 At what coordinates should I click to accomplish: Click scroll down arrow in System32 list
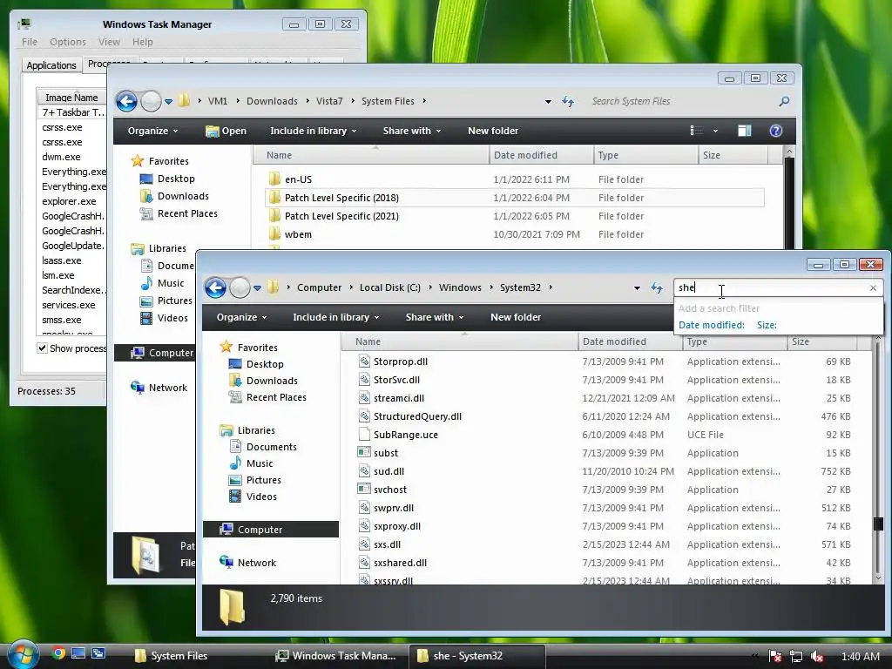pyautogui.click(x=878, y=578)
